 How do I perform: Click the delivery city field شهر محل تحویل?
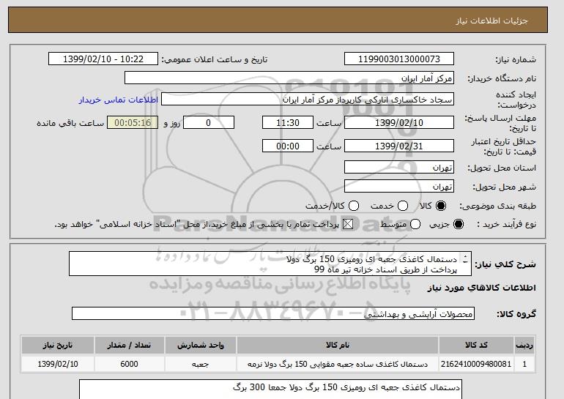click(x=399, y=186)
